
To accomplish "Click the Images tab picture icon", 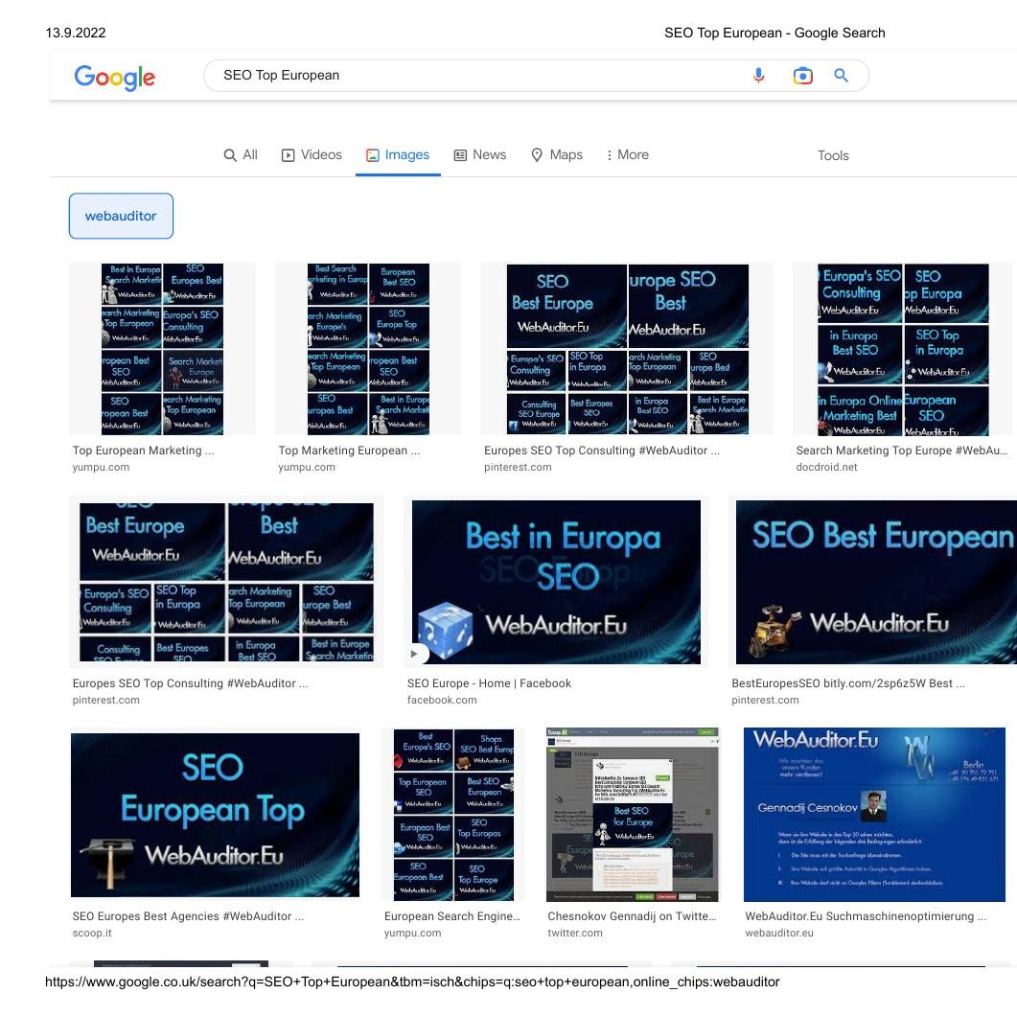I will tap(372, 154).
